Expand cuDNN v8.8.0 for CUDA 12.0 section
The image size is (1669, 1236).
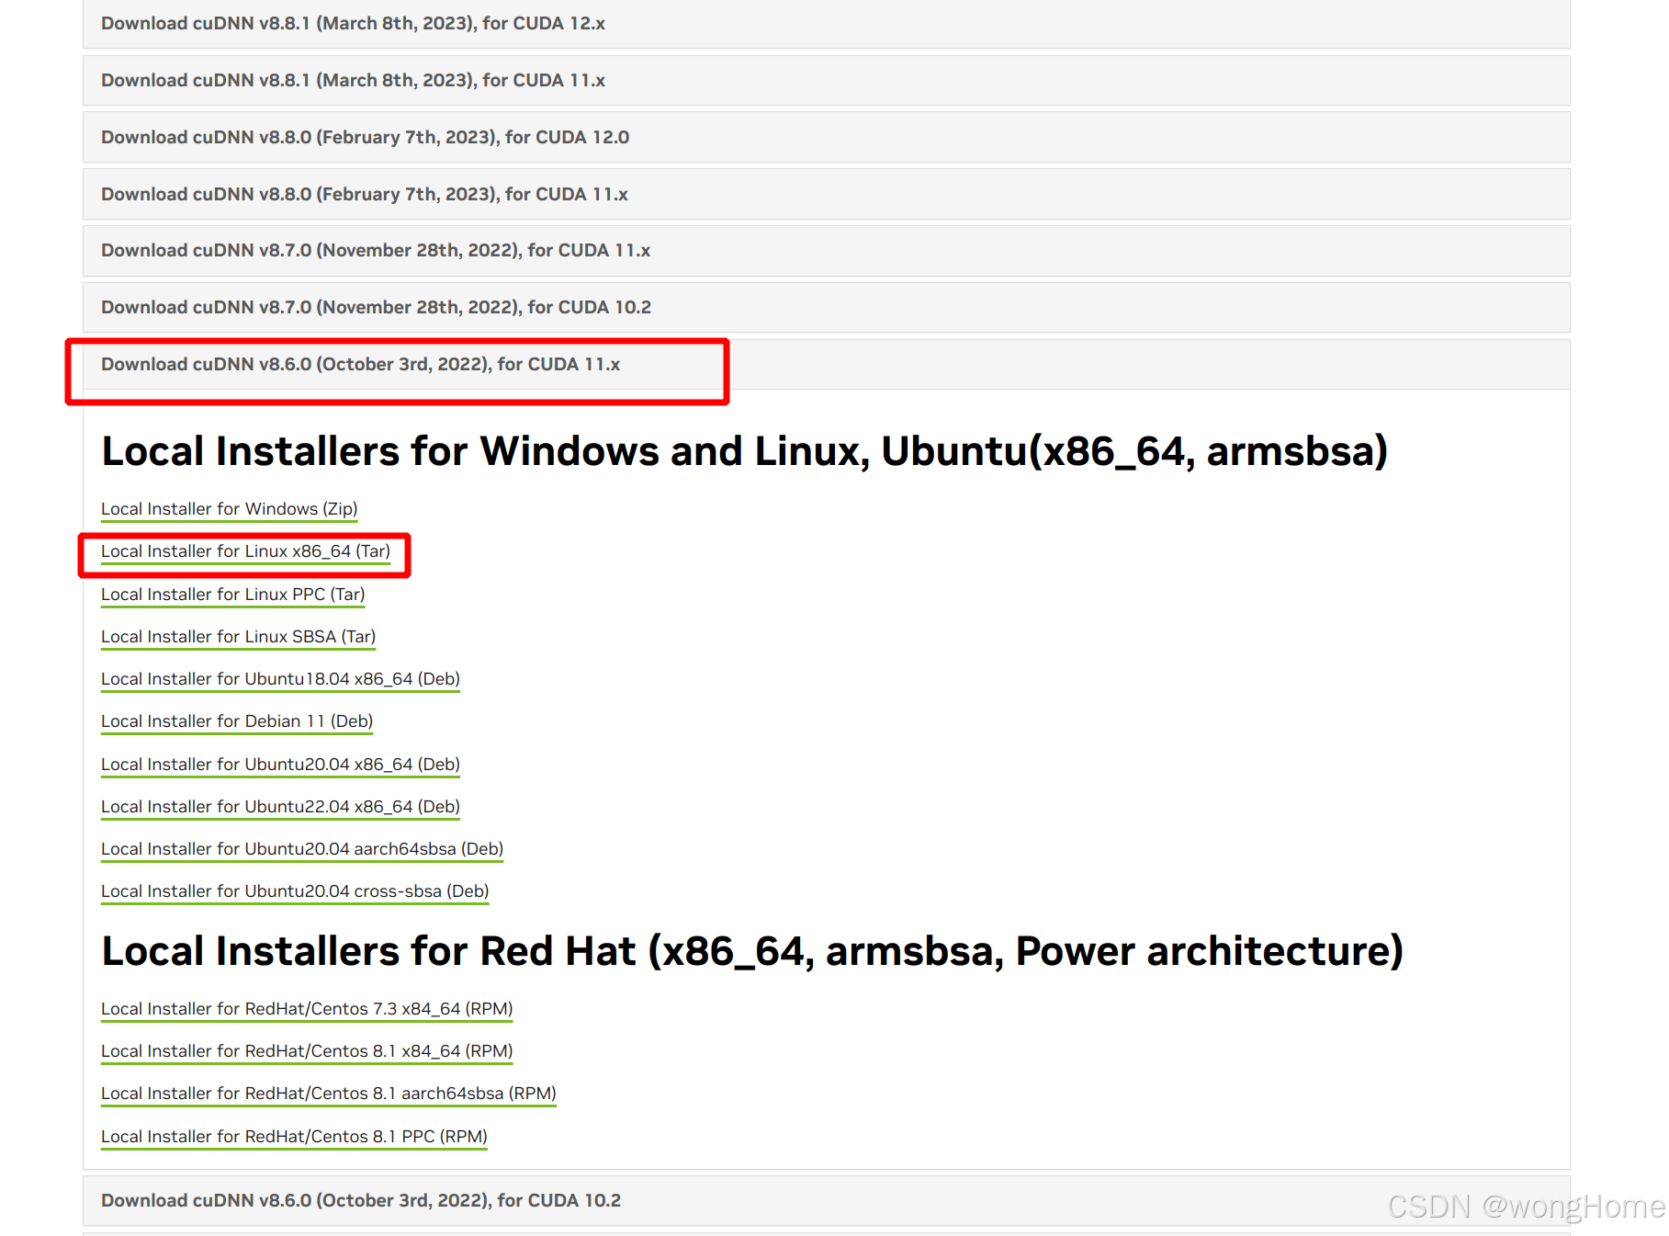pyautogui.click(x=826, y=137)
